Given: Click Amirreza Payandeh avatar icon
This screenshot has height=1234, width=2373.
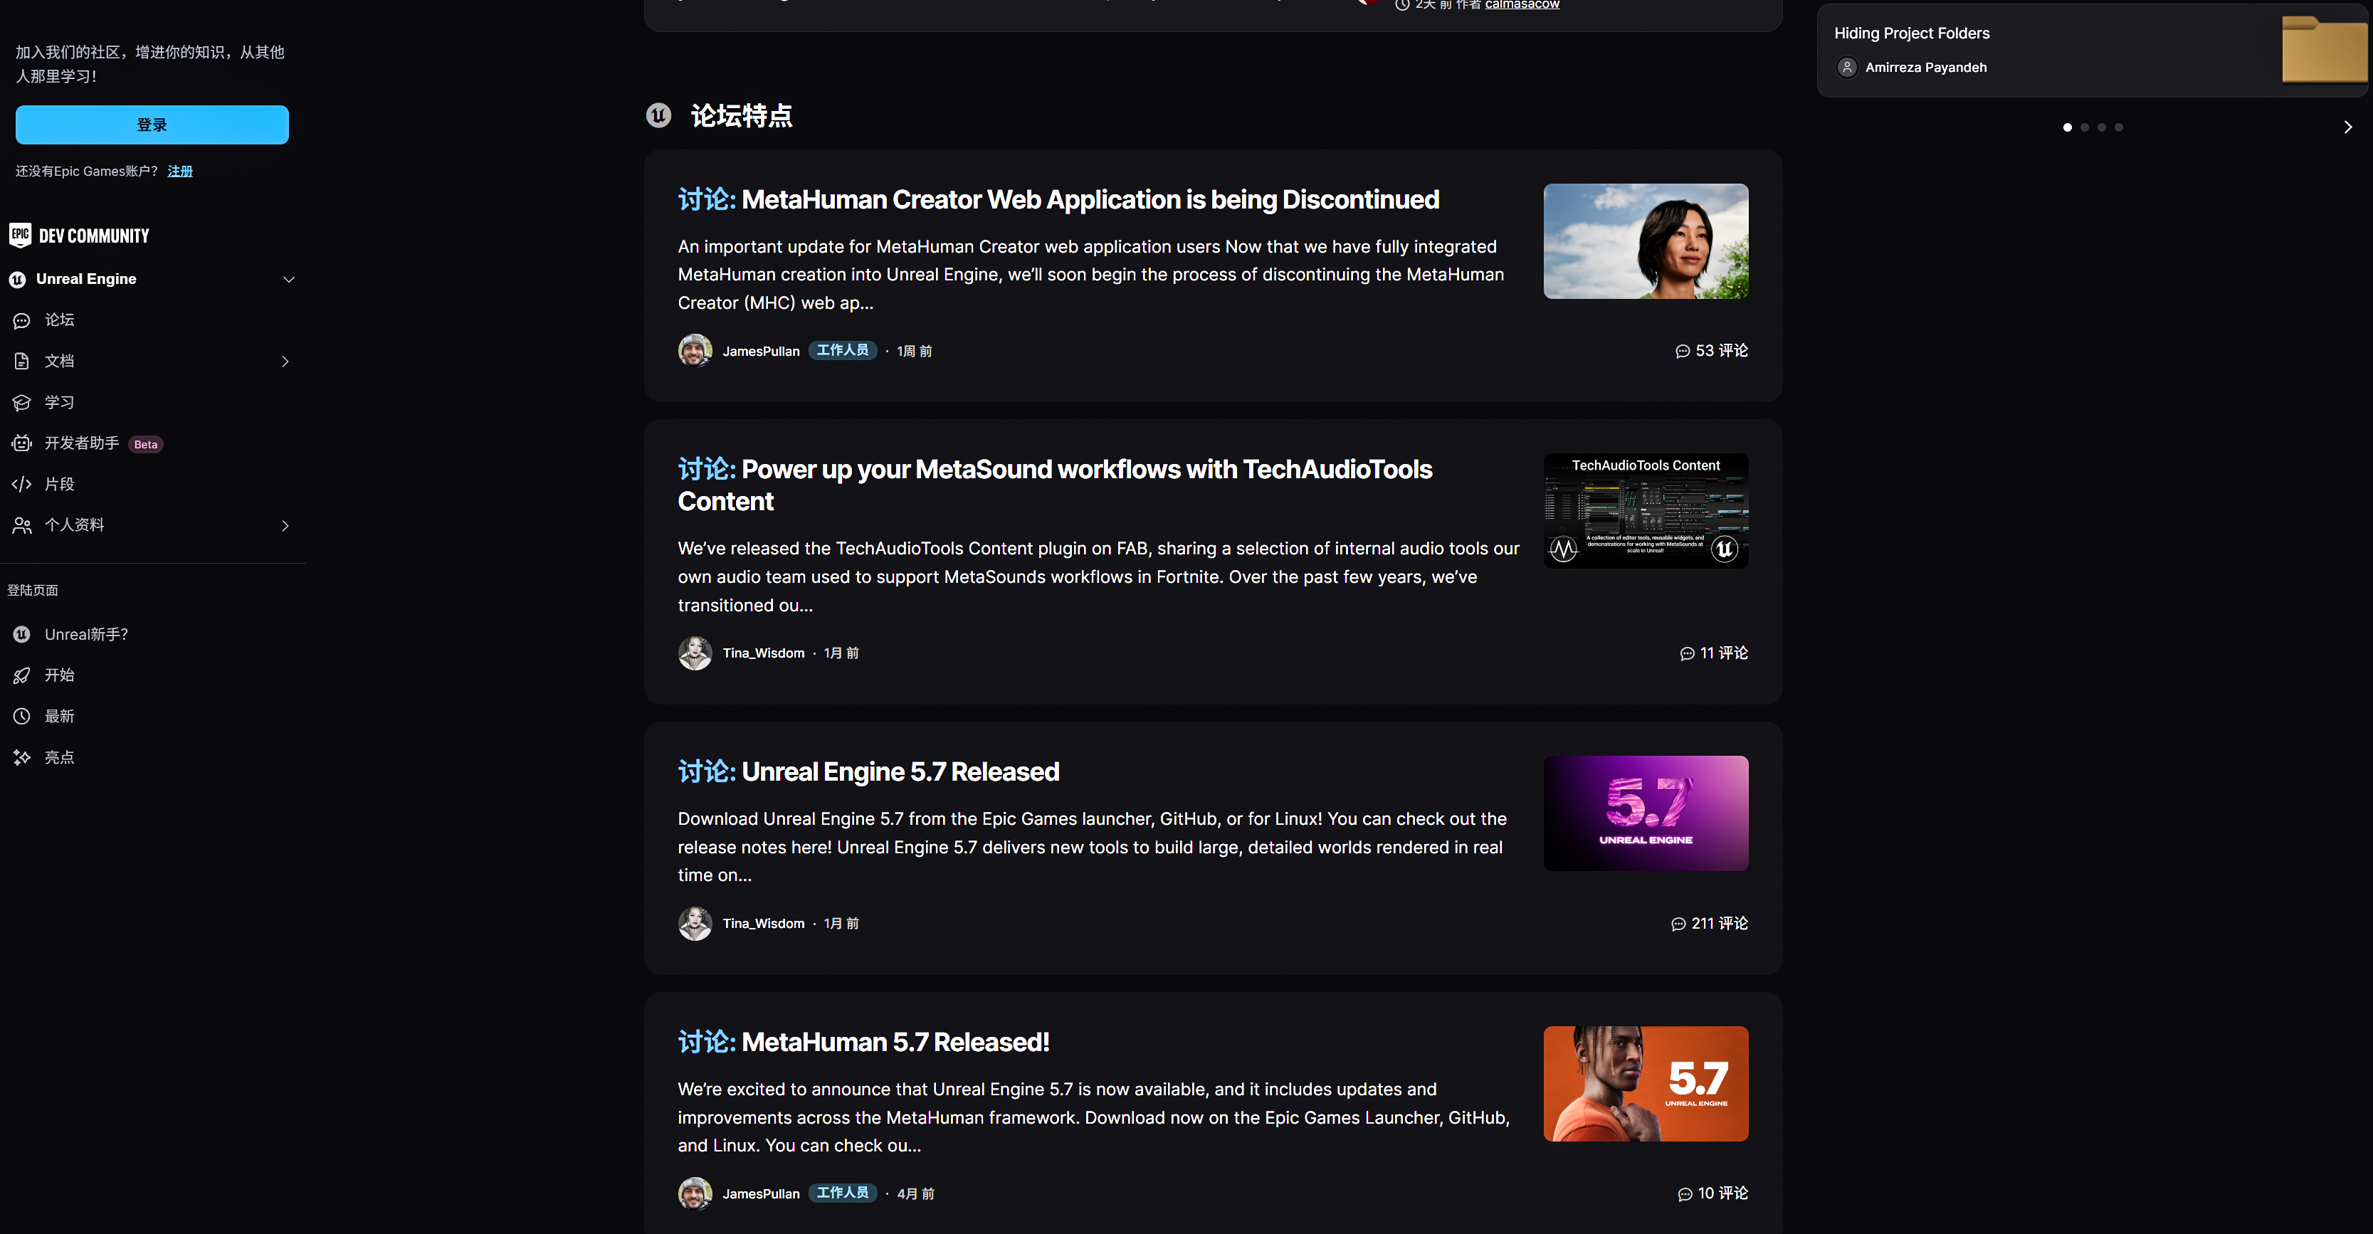Looking at the screenshot, I should [x=1847, y=67].
